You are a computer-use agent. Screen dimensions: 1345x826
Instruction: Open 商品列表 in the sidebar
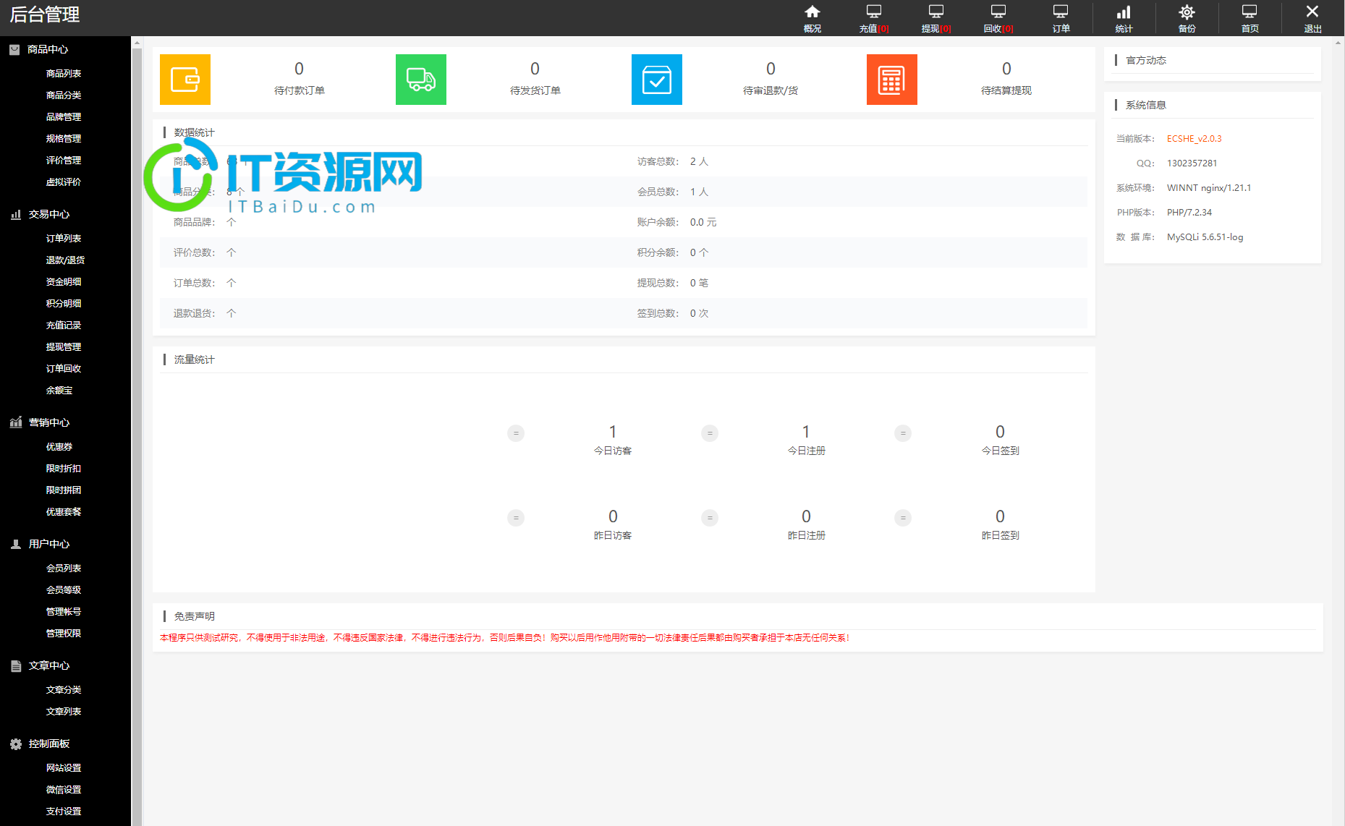click(64, 74)
